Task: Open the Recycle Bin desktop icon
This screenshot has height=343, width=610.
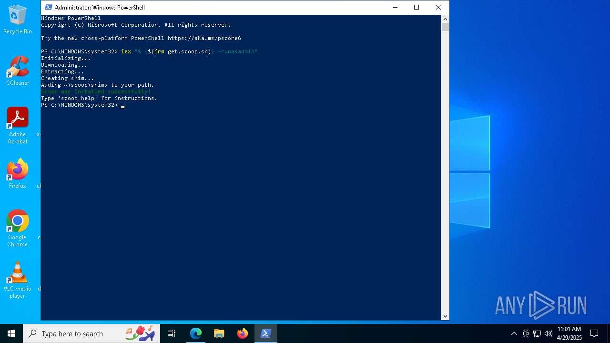Action: (x=18, y=20)
